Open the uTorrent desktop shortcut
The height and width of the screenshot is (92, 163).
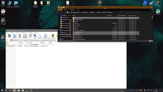pyautogui.click(x=158, y=12)
